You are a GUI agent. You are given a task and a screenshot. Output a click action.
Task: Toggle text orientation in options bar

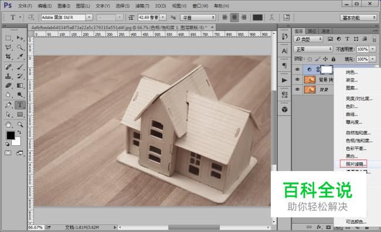pos(31,18)
